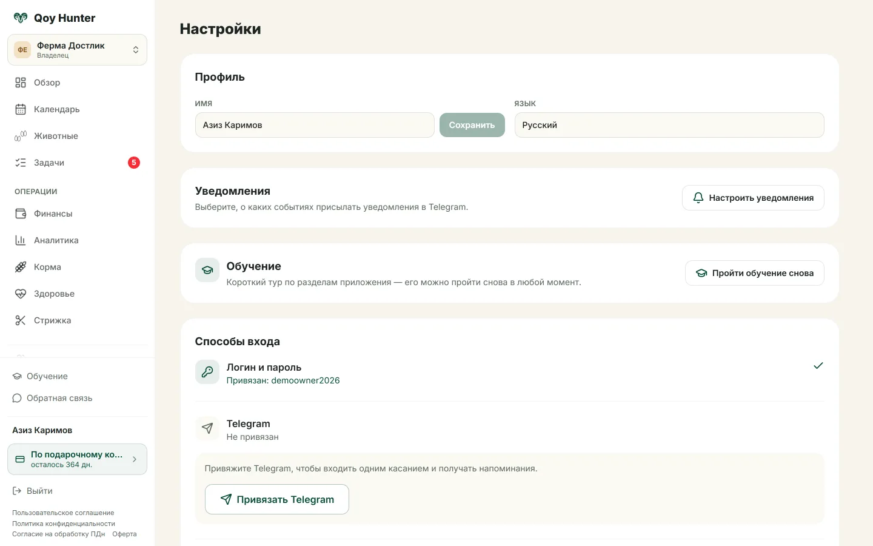Click the paper plane icon beside Telegram
The width and height of the screenshot is (873, 546).
coord(207,428)
